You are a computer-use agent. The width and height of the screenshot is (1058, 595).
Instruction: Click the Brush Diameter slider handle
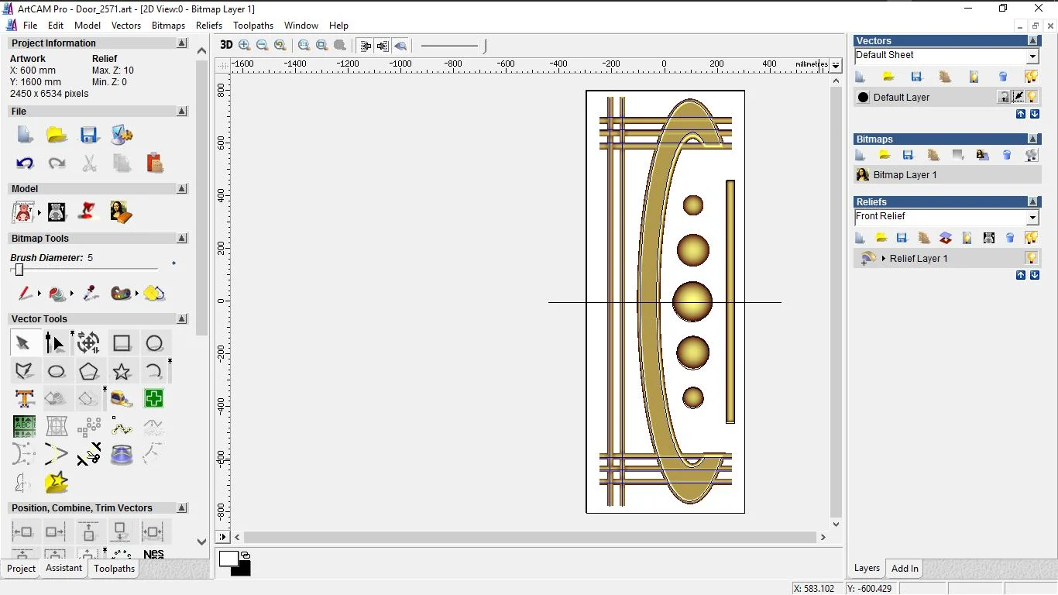click(x=19, y=270)
